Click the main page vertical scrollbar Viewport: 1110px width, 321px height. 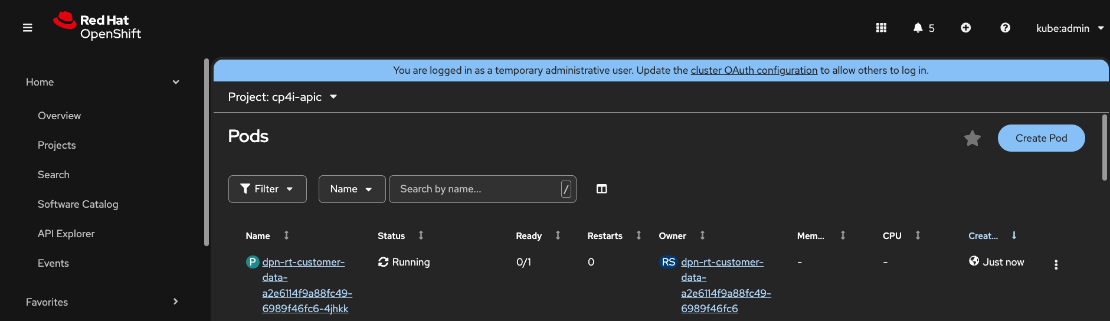point(1105,148)
